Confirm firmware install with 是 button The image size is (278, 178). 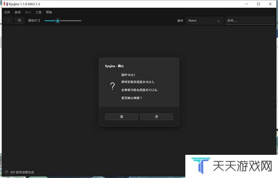121,117
